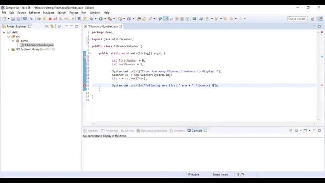Screen dimensions: 325x183
Task: Click the Step Into toolbar icon
Action: pos(61,19)
